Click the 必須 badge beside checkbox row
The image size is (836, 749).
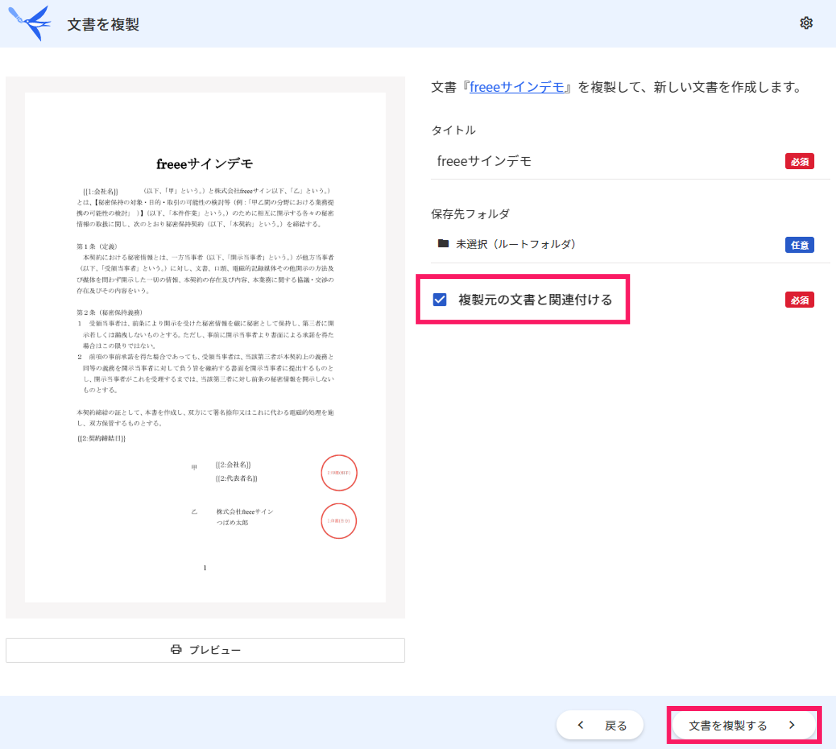pos(800,300)
